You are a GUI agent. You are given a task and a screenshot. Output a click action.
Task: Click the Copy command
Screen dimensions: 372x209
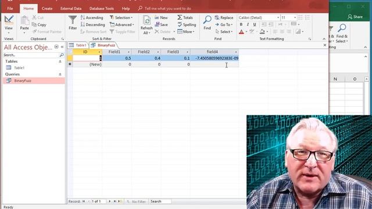[x=39, y=24]
